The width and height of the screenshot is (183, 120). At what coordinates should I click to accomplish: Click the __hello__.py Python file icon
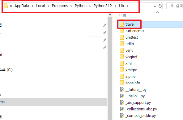pyautogui.click(x=122, y=96)
